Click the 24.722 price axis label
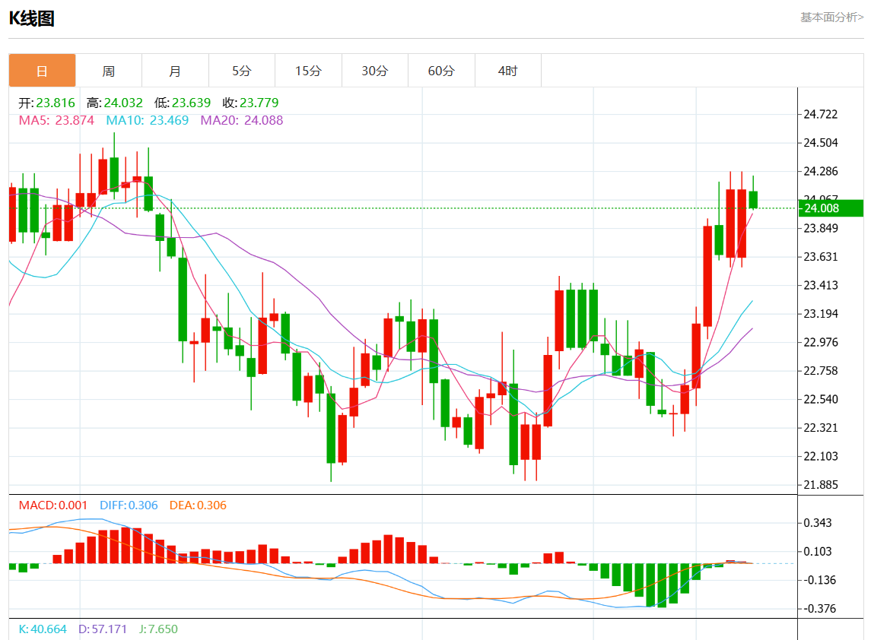Screen dimensions: 871x640 point(821,114)
